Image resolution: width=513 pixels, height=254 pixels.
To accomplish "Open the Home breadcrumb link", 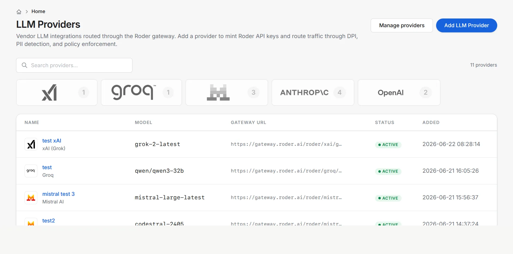I will [x=38, y=11].
